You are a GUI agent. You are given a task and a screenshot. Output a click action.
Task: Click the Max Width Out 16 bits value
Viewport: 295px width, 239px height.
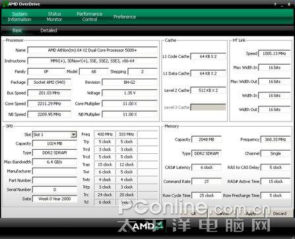tap(275, 81)
